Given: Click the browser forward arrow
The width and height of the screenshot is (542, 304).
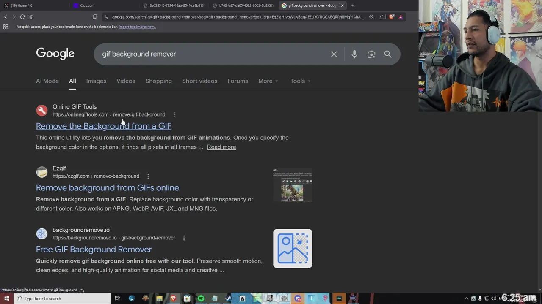Looking at the screenshot, I should [x=14, y=17].
